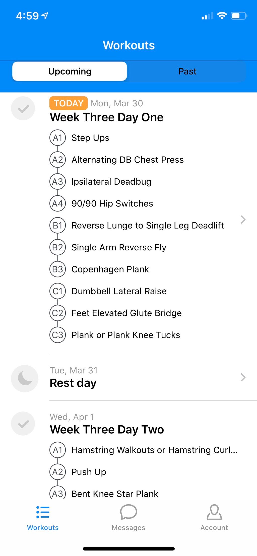Select the Upcoming tab
The width and height of the screenshot is (257, 556).
coord(70,71)
